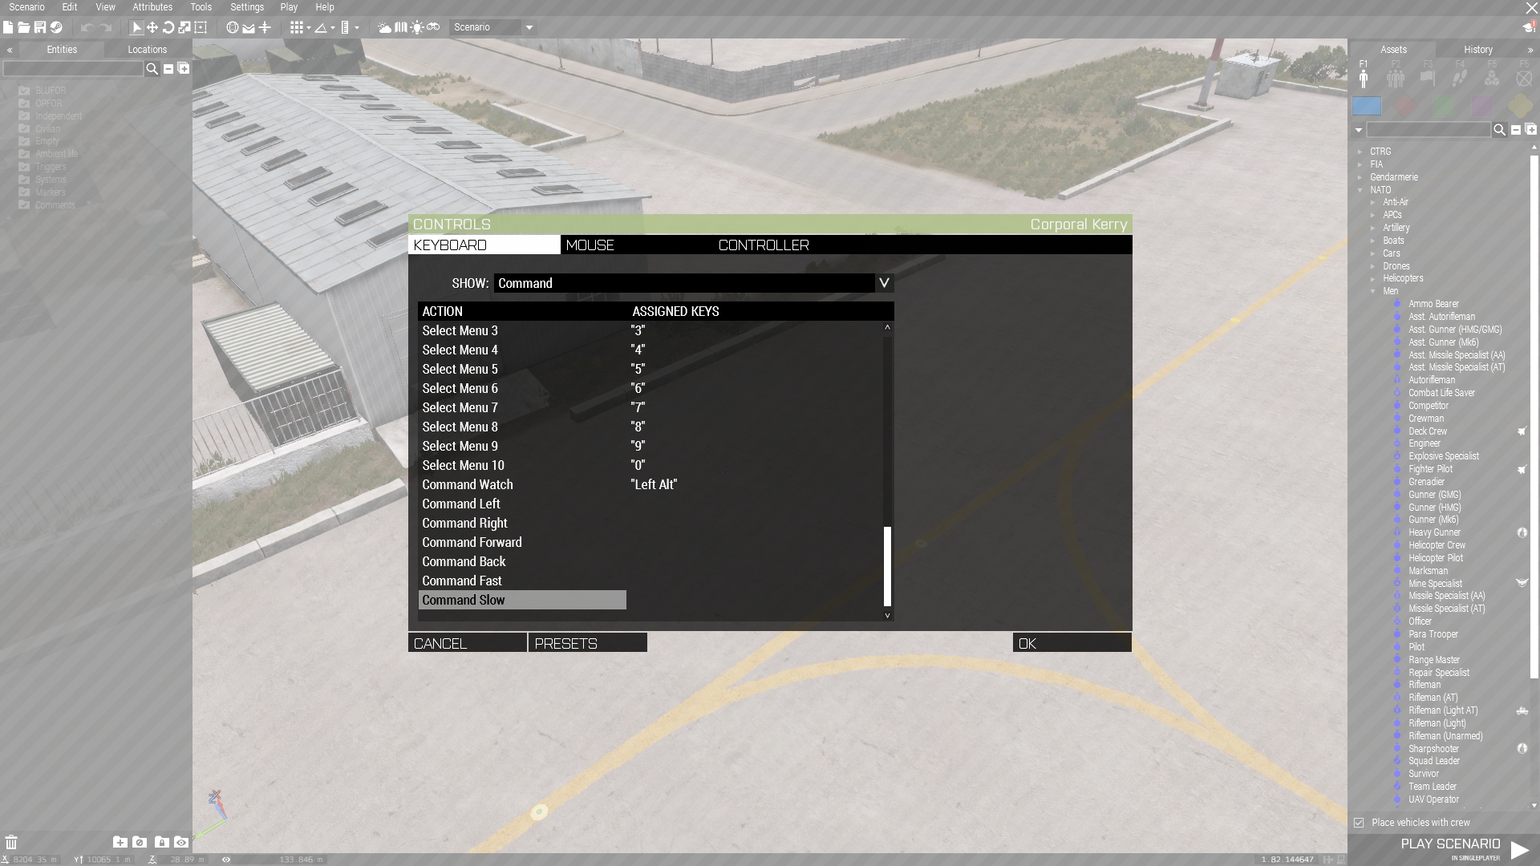Click the save scenario floppy icon
This screenshot has width=1540, height=866.
tap(39, 27)
